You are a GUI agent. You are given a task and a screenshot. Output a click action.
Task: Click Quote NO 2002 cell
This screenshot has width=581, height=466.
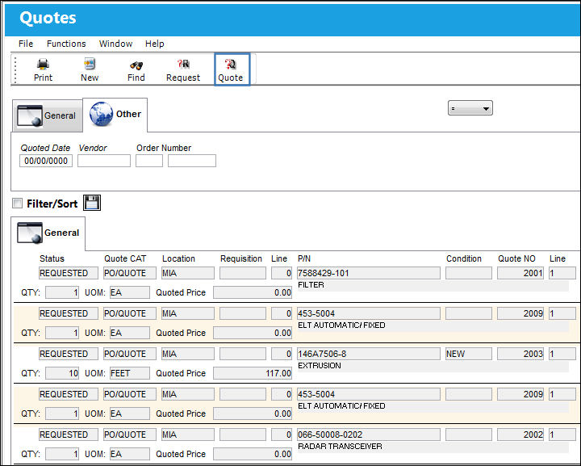point(520,435)
